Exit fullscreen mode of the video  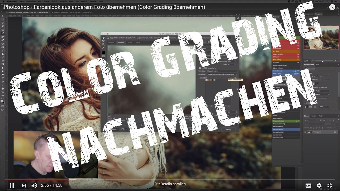[x=330, y=185]
